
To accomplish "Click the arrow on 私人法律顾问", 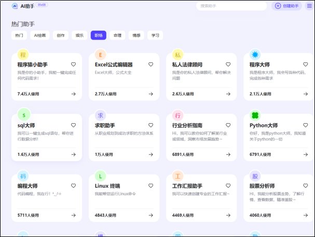I will coord(228,94).
